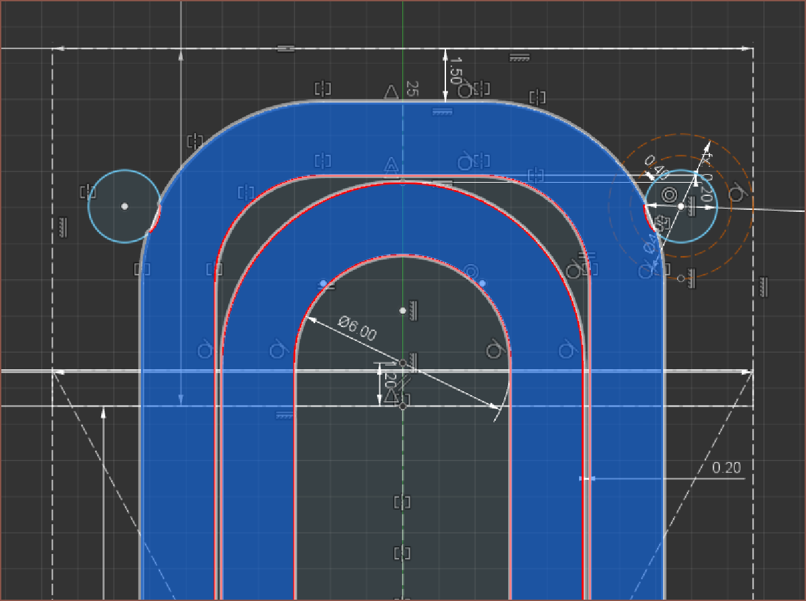806x601 pixels.
Task: Select the white point on the green centerline
Action: click(x=402, y=310)
